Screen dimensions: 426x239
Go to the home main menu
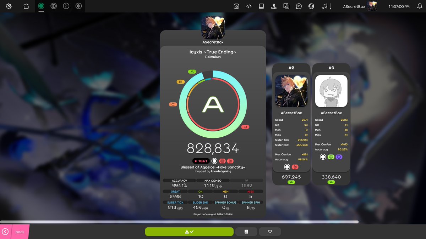(x=26, y=6)
